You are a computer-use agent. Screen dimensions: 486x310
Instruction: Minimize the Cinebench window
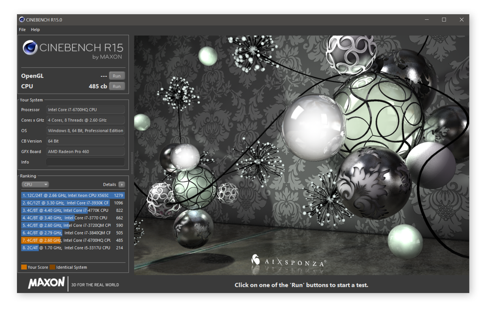(x=426, y=19)
